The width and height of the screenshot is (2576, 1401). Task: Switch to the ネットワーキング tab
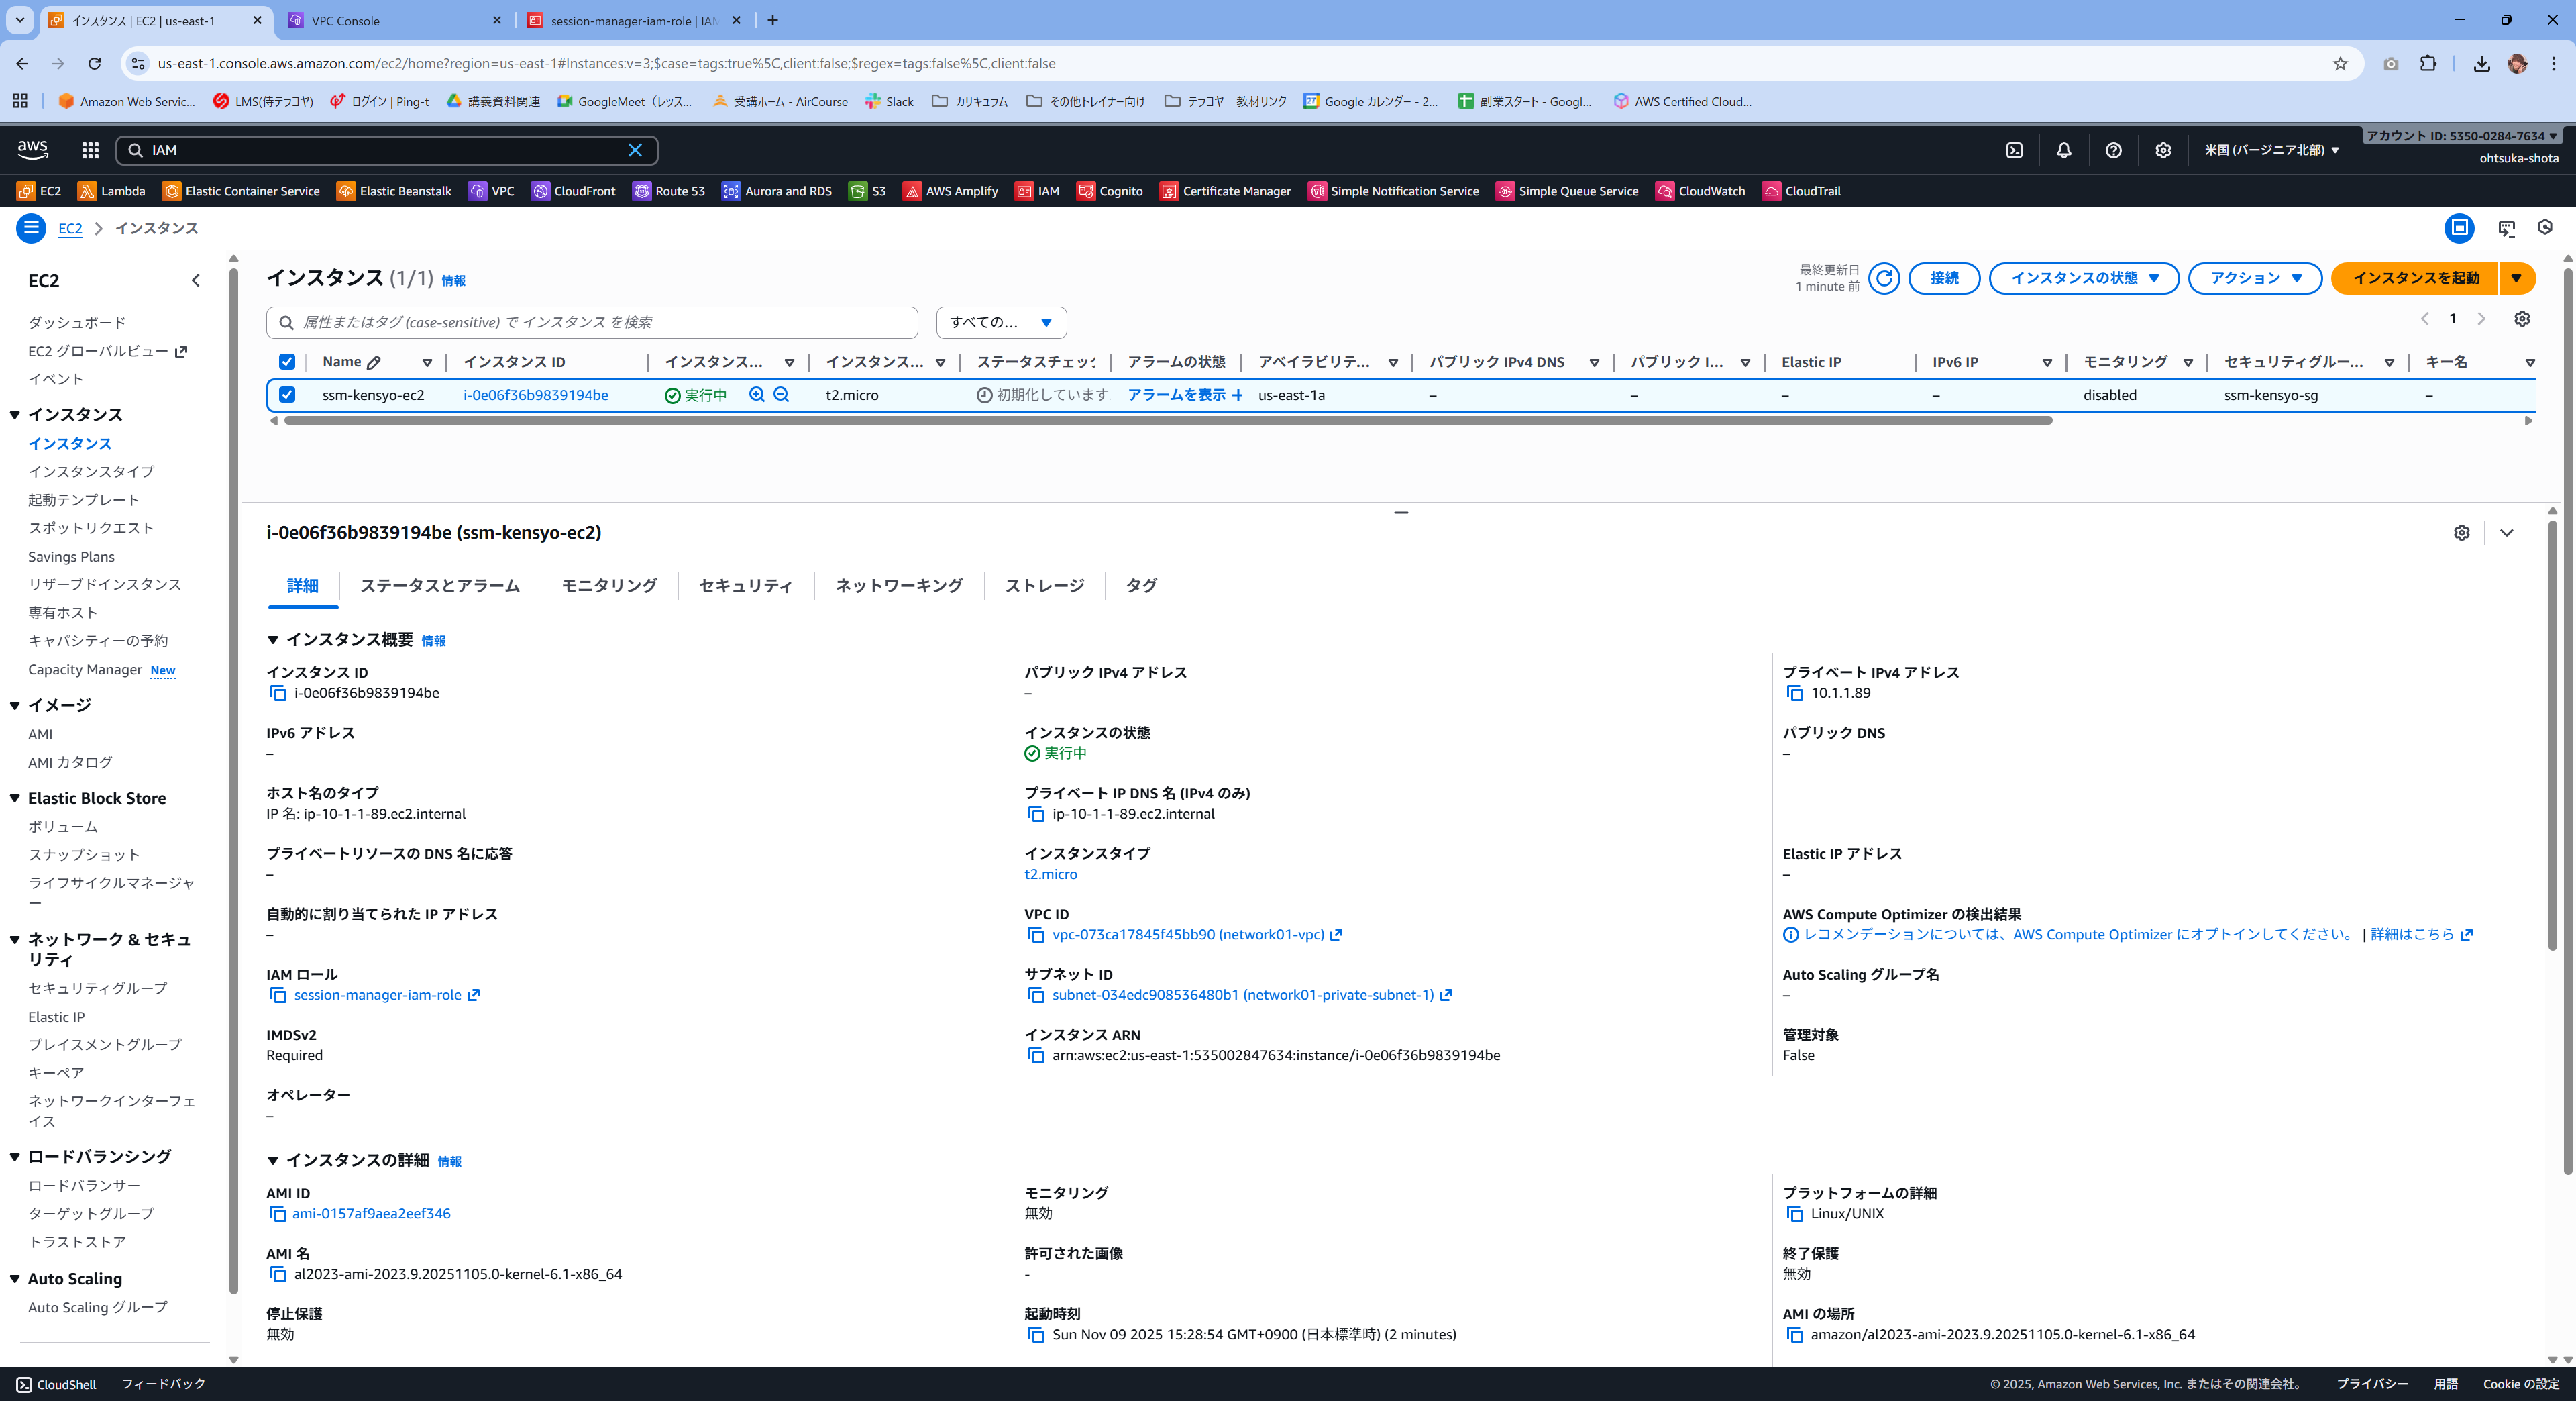coord(898,586)
